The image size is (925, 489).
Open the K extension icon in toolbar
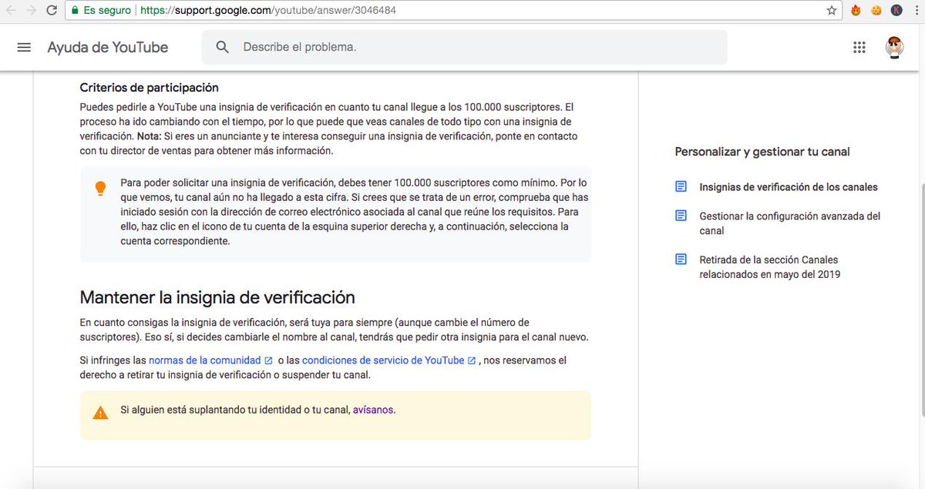coord(896,11)
